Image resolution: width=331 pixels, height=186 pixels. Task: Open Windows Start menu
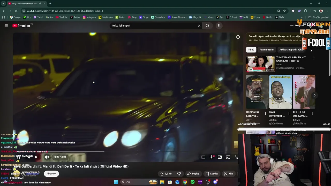(x=116, y=182)
